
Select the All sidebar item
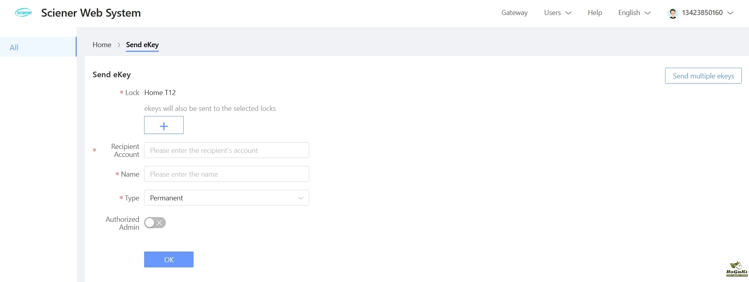(14, 48)
